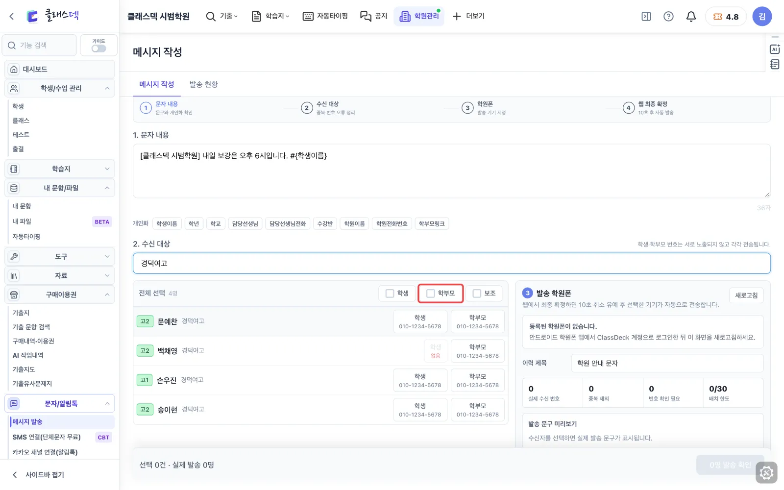Open the floating settings gear button

pos(766,473)
